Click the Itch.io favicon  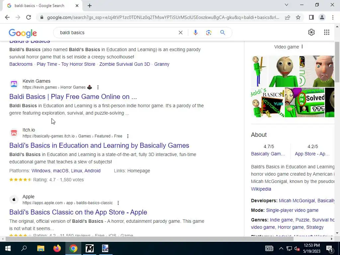(x=14, y=133)
